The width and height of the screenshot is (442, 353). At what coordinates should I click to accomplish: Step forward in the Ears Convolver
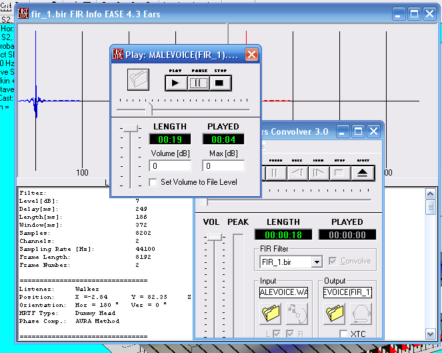tap(319, 173)
